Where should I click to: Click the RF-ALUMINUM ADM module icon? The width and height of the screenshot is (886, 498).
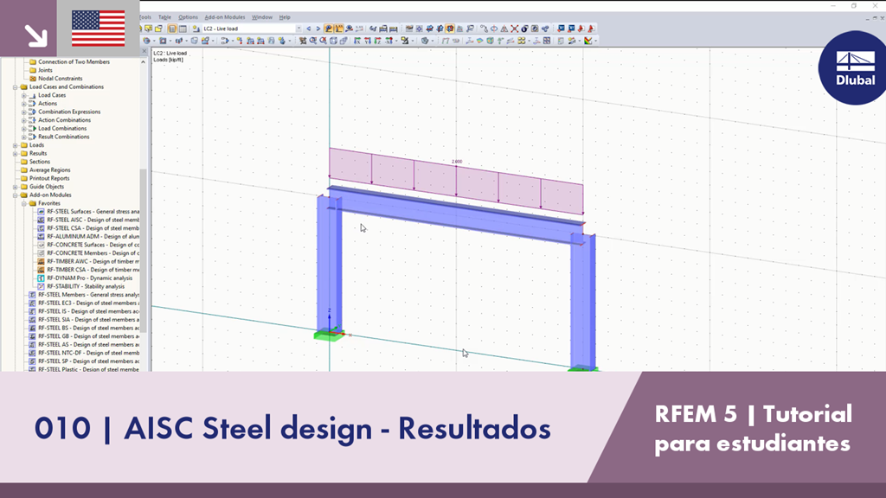41,237
